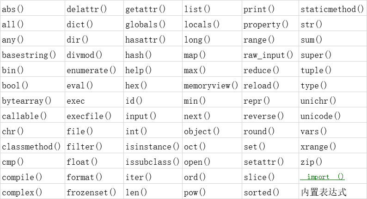This screenshot has width=367, height=199.
Task: Select the staticmethod() cell
Action: pos(332,9)
